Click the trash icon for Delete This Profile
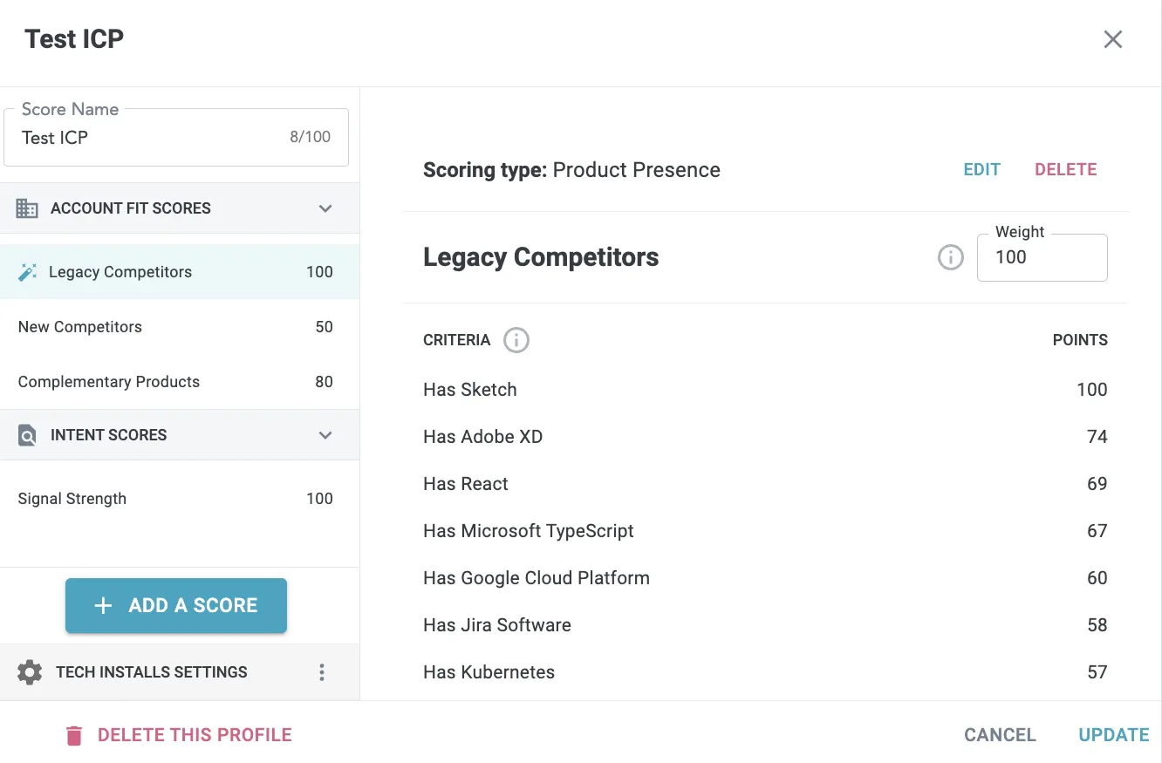This screenshot has height=763, width=1162. (74, 735)
